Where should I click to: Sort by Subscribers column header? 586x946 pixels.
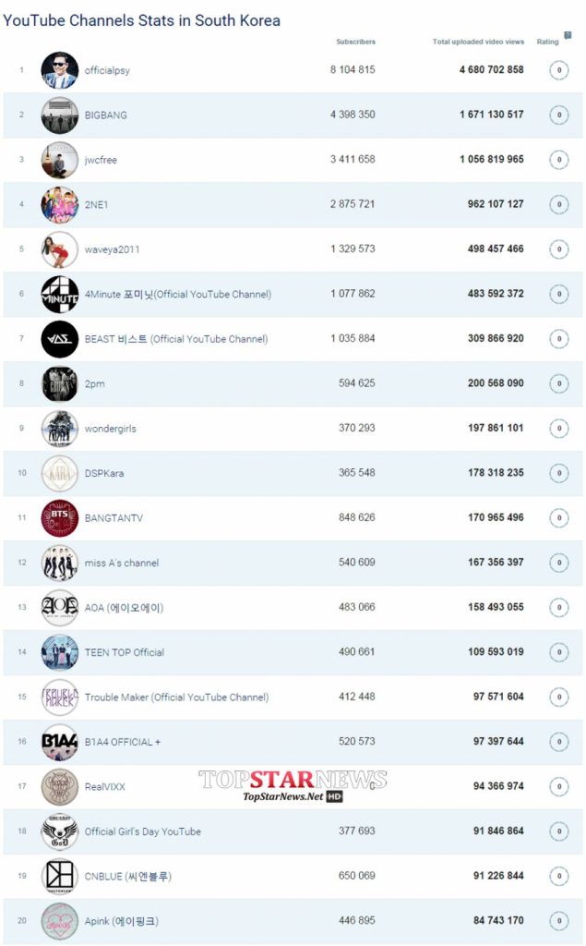coord(355,42)
